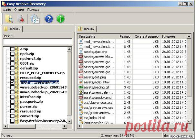This screenshot has height=139, width=195.
Task: Click the icon of css/green-arrows file
Action: pos(81,113)
